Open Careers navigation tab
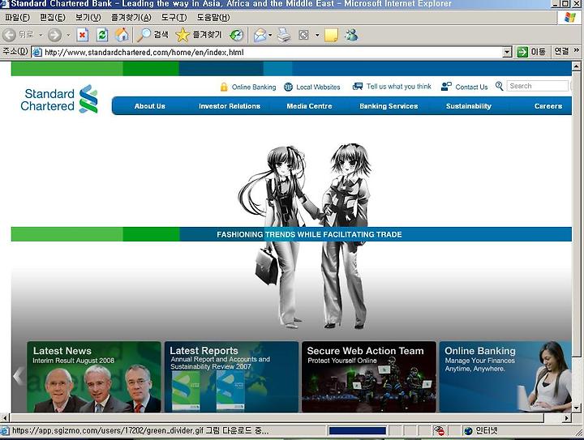Viewport: 584px width, 440px height. tap(548, 106)
